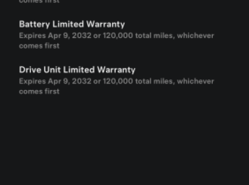249x185 pixels.
Task: Click "whichever" in the Drive Unit warranty description
Action: point(196,81)
